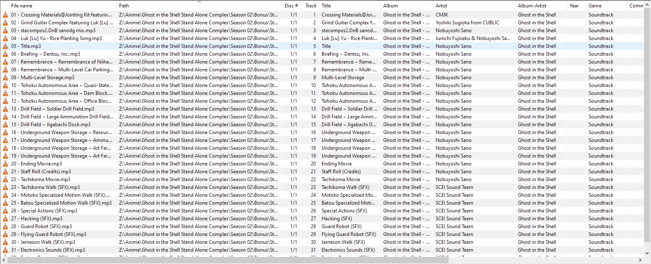
Task: Click the VLC icon for 06 - Briefing
Action: [x=5, y=54]
